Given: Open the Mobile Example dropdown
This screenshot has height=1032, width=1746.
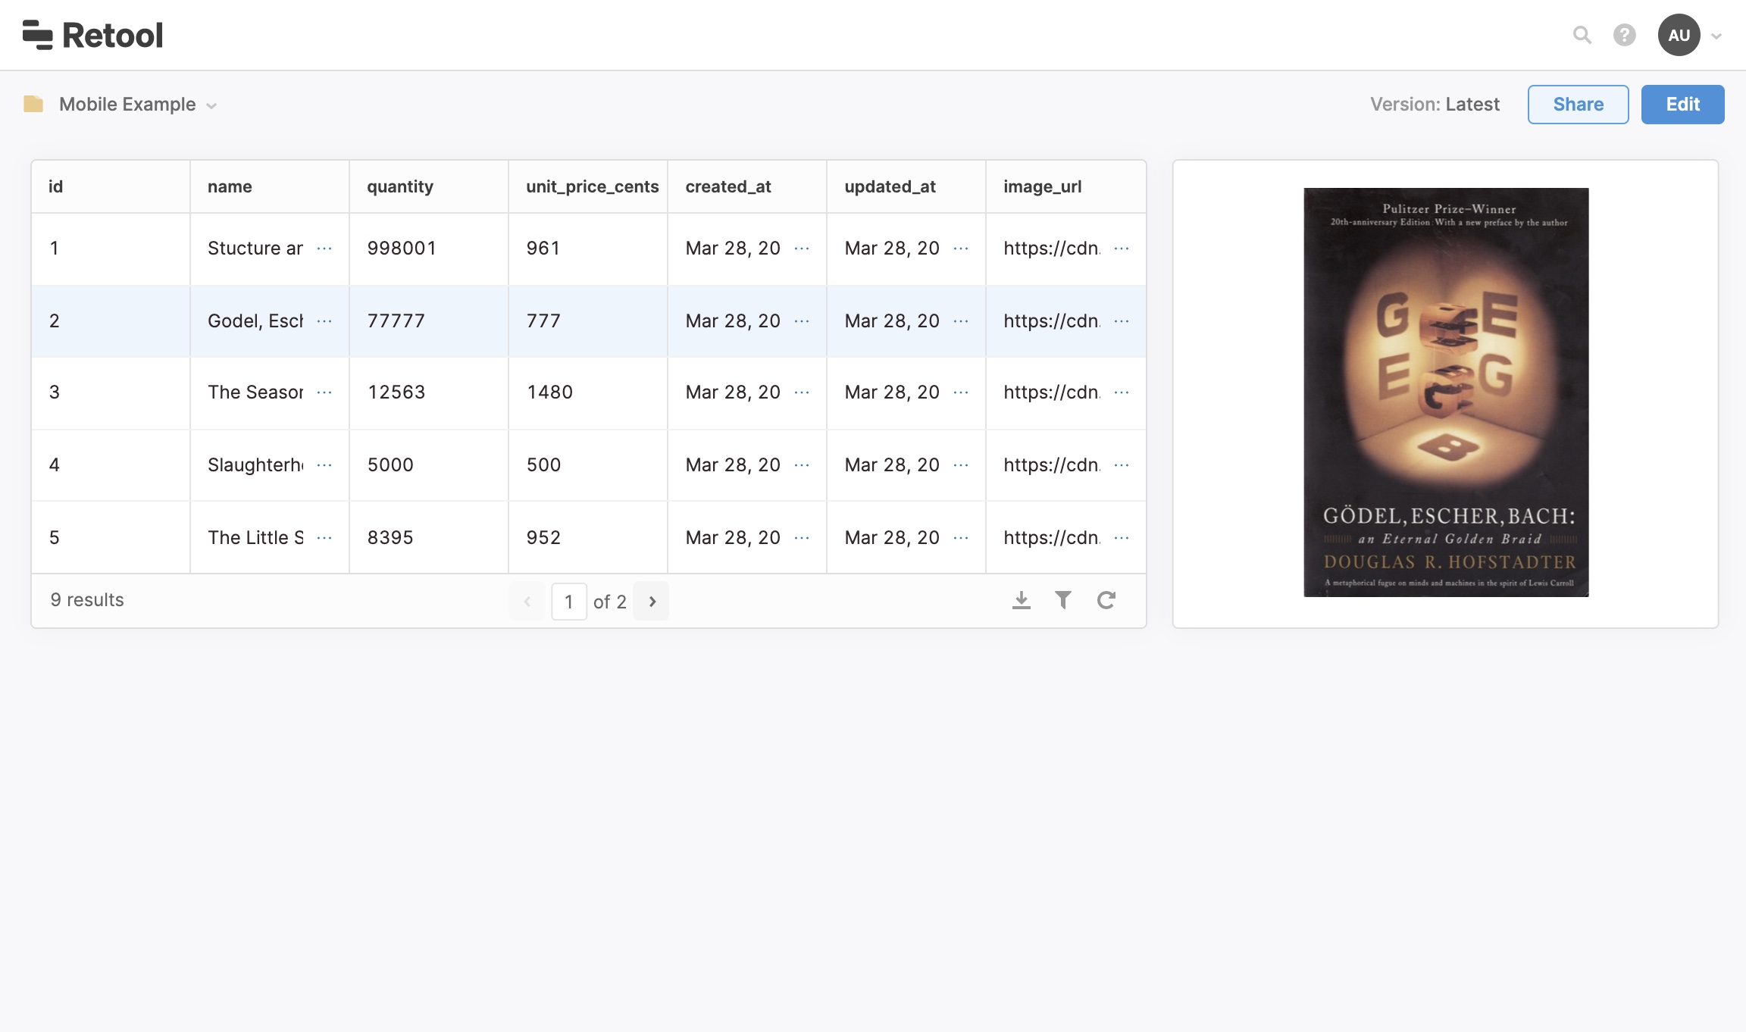Looking at the screenshot, I should coord(138,105).
